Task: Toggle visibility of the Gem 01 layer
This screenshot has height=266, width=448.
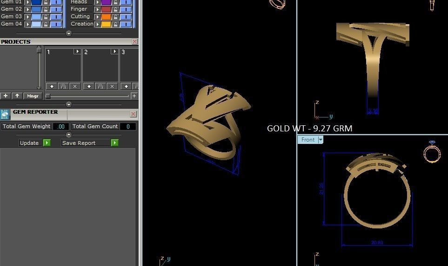Action: click(56, 2)
